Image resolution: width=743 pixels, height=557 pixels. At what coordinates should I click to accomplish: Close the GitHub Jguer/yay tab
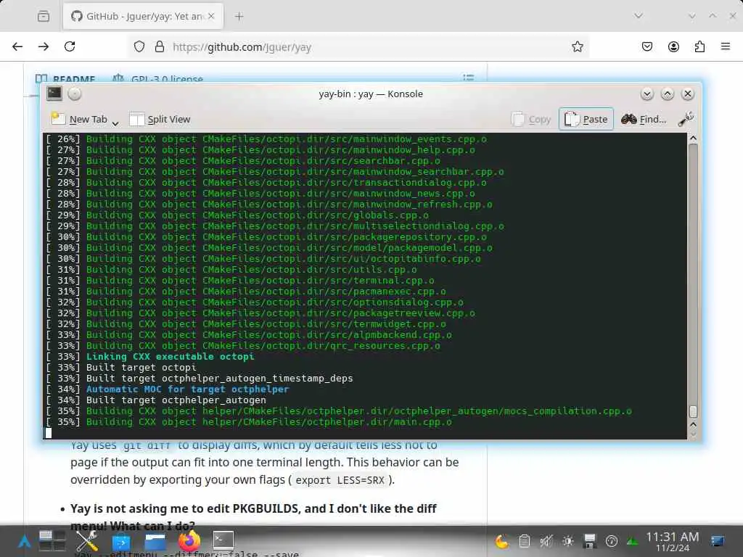pyautogui.click(x=211, y=16)
